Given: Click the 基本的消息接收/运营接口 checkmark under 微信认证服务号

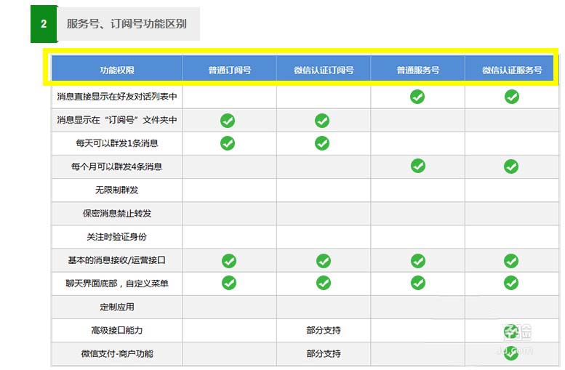Looking at the screenshot, I should pyautogui.click(x=511, y=261).
